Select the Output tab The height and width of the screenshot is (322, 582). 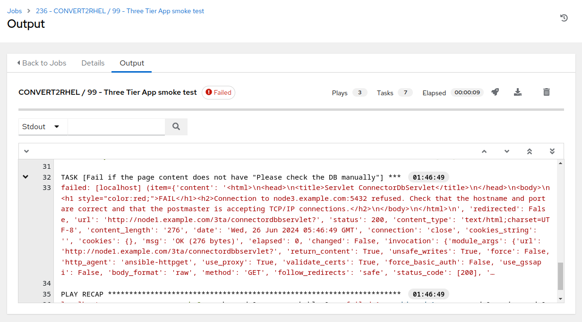132,63
